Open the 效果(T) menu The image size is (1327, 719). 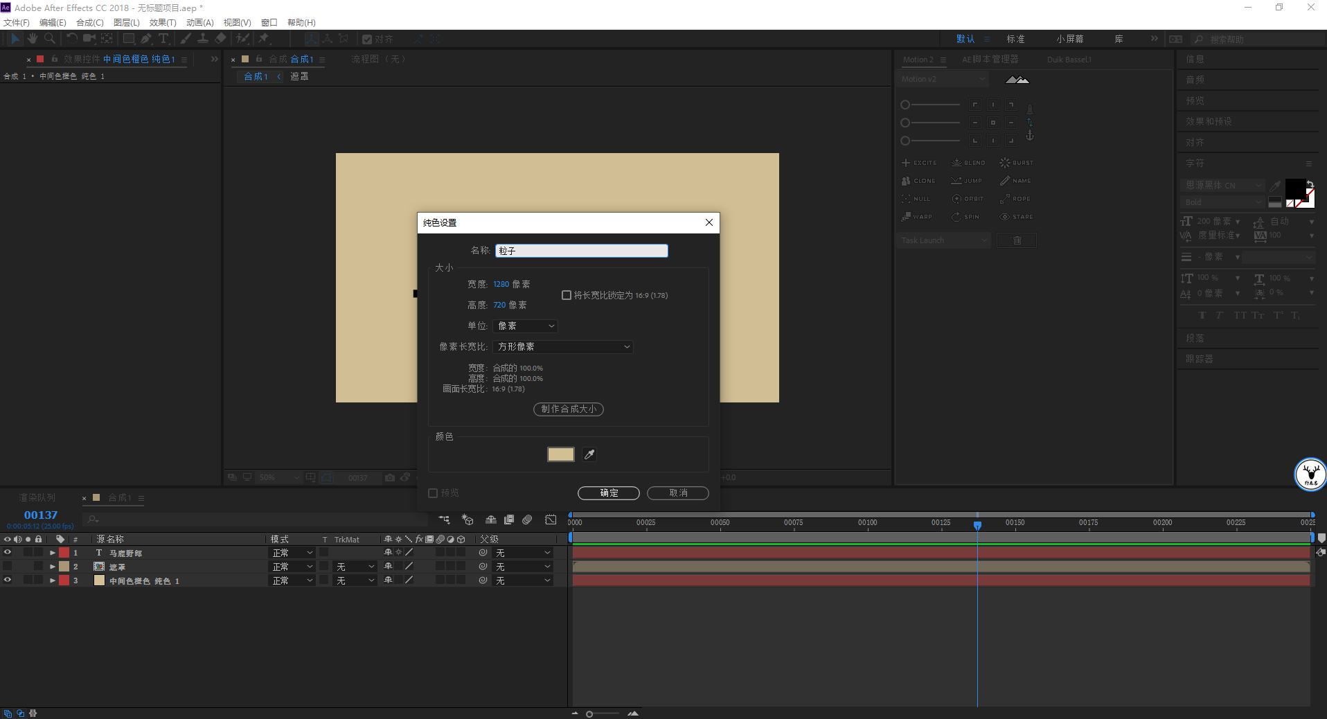(163, 23)
